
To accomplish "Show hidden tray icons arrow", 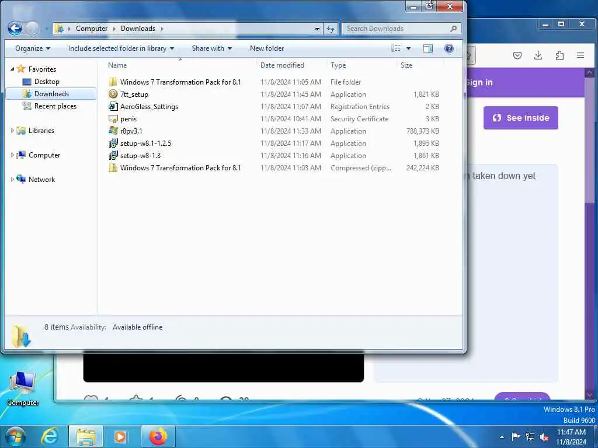I will [x=502, y=437].
